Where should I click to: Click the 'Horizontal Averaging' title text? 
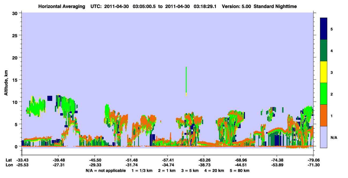pyautogui.click(x=62, y=6)
